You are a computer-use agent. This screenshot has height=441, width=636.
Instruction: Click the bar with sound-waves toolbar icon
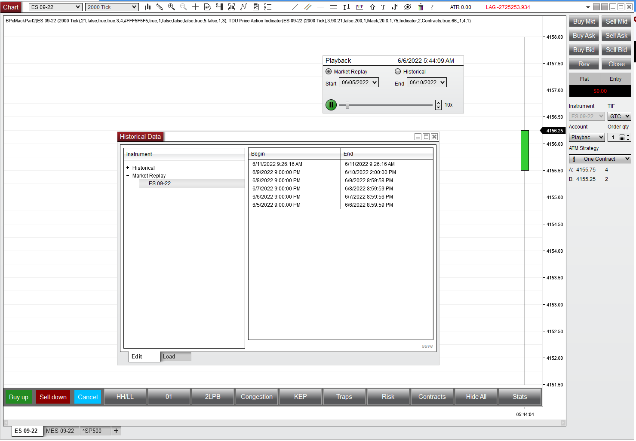tap(395, 7)
